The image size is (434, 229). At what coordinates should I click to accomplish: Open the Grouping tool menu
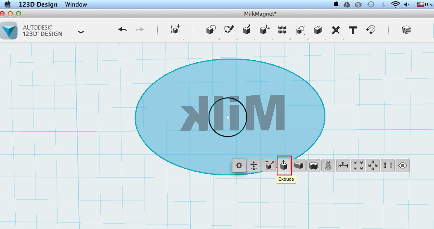point(300,30)
